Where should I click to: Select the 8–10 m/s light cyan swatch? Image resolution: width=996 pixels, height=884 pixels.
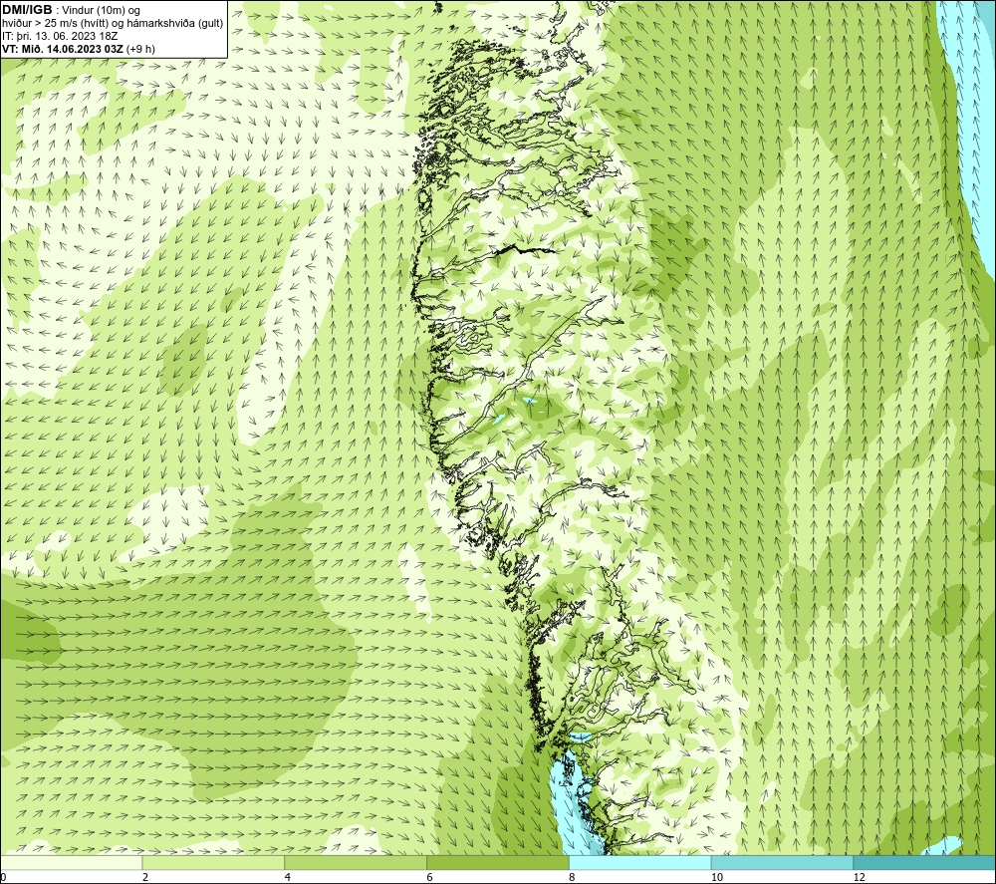pos(640,862)
